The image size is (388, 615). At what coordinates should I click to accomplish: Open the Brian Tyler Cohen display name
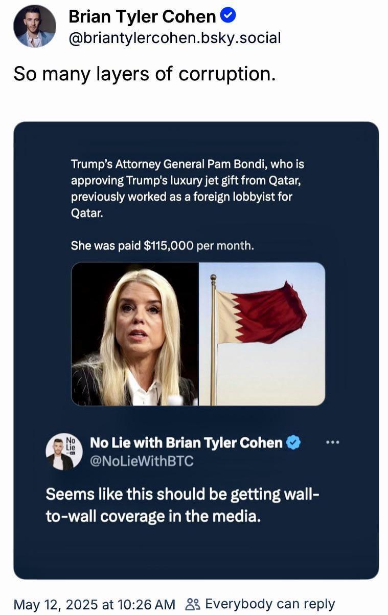(142, 17)
